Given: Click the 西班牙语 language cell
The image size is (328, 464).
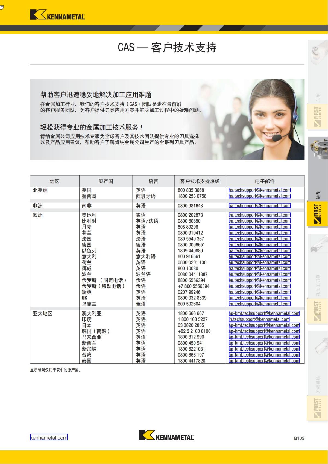Looking at the screenshot, I should [x=146, y=196].
